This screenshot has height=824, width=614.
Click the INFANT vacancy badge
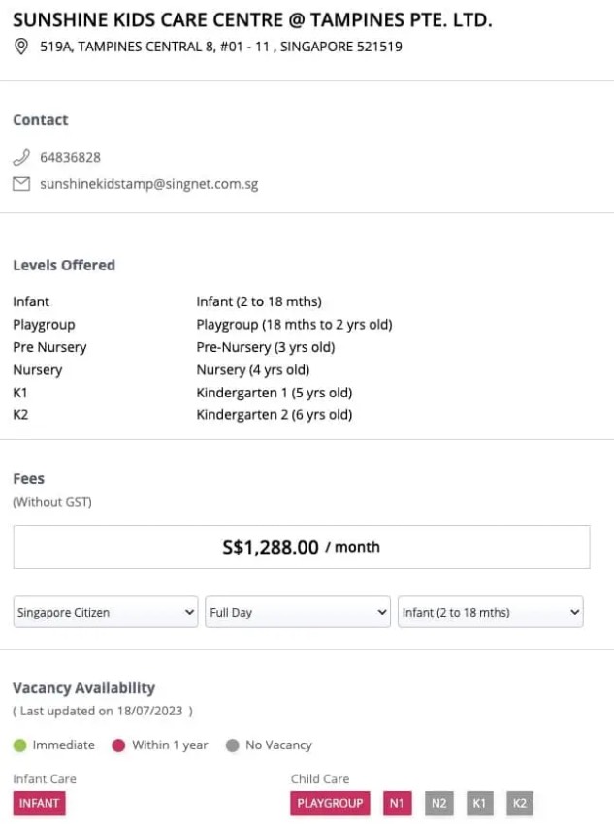pyautogui.click(x=40, y=803)
